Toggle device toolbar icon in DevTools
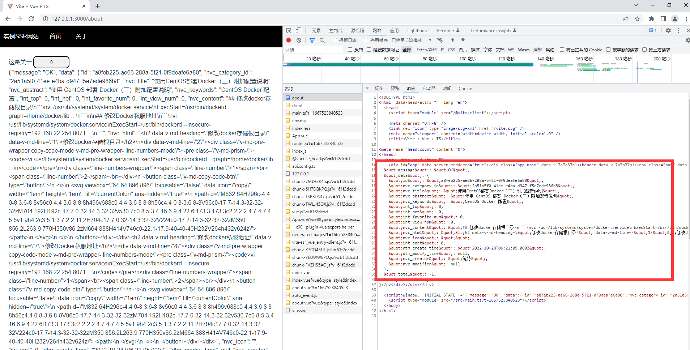 [298, 31]
